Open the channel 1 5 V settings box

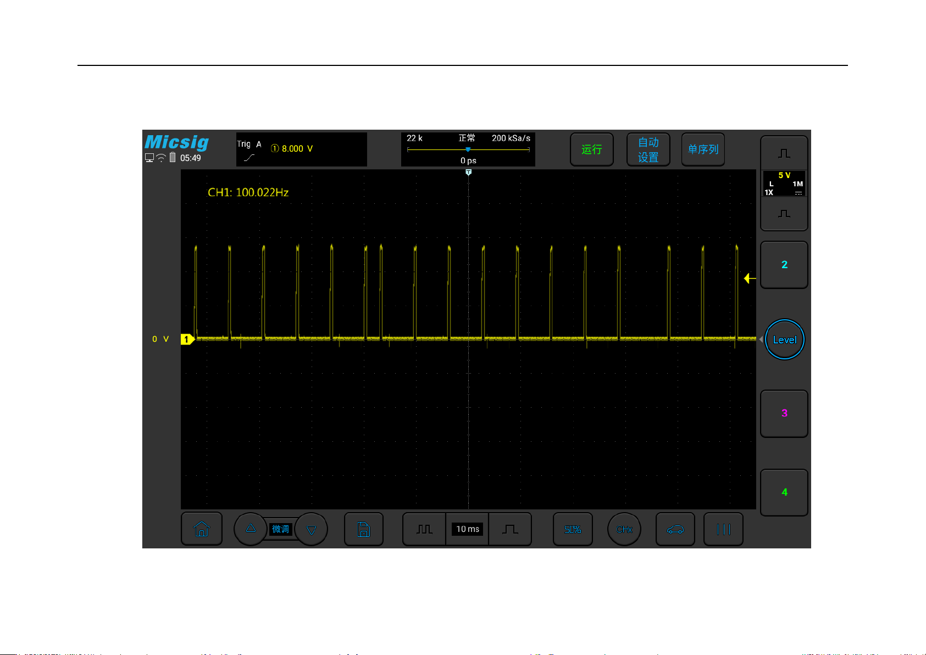pos(784,184)
